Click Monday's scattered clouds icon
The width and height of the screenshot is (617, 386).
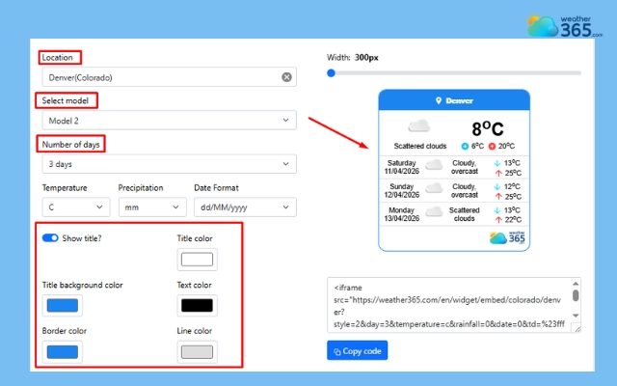pyautogui.click(x=434, y=212)
